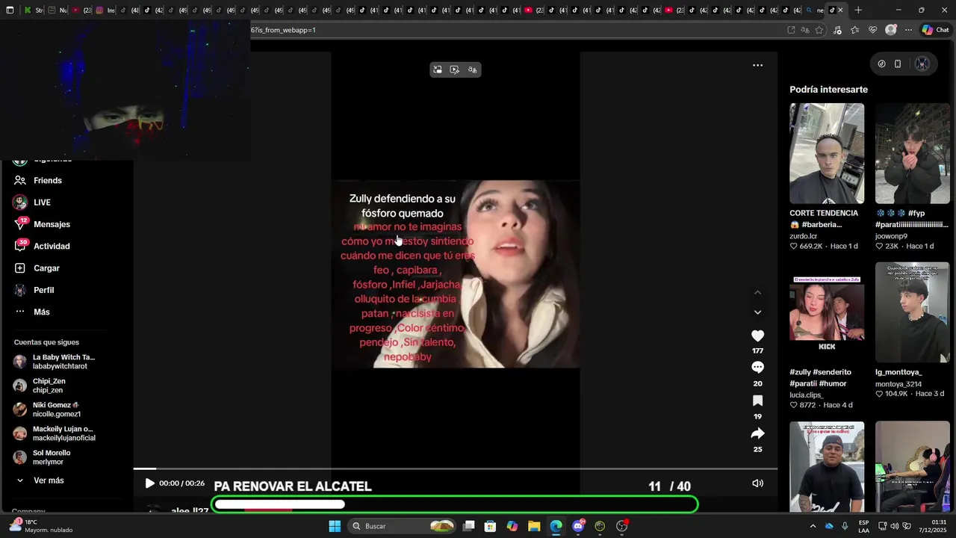
Task: Click the taskbar Buscar search box
Action: click(402, 526)
